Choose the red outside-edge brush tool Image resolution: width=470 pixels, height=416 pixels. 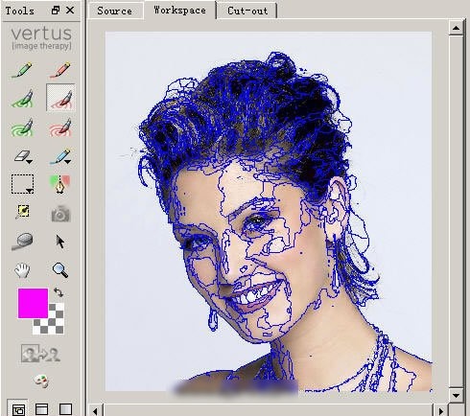[x=60, y=98]
